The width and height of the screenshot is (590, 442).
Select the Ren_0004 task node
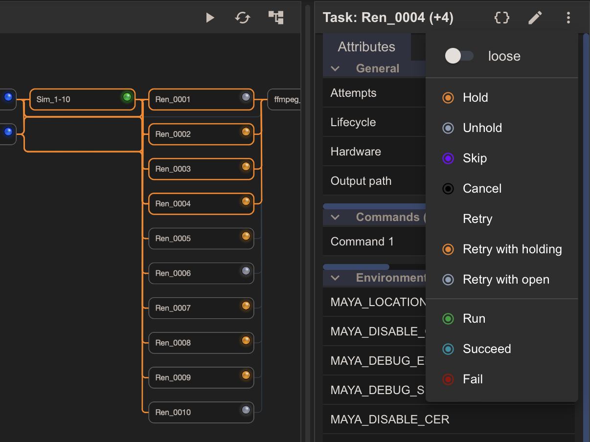pyautogui.click(x=201, y=203)
